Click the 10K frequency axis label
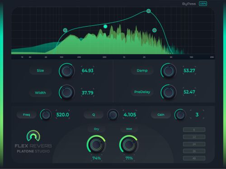The height and width of the screenshot is (169, 226). point(191,57)
